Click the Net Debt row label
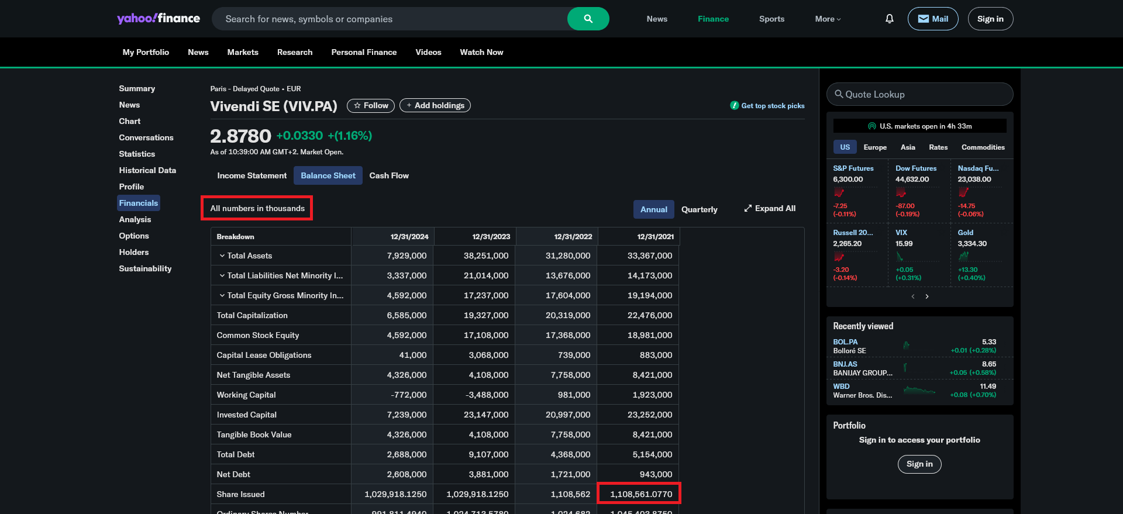The height and width of the screenshot is (514, 1123). pyautogui.click(x=233, y=474)
